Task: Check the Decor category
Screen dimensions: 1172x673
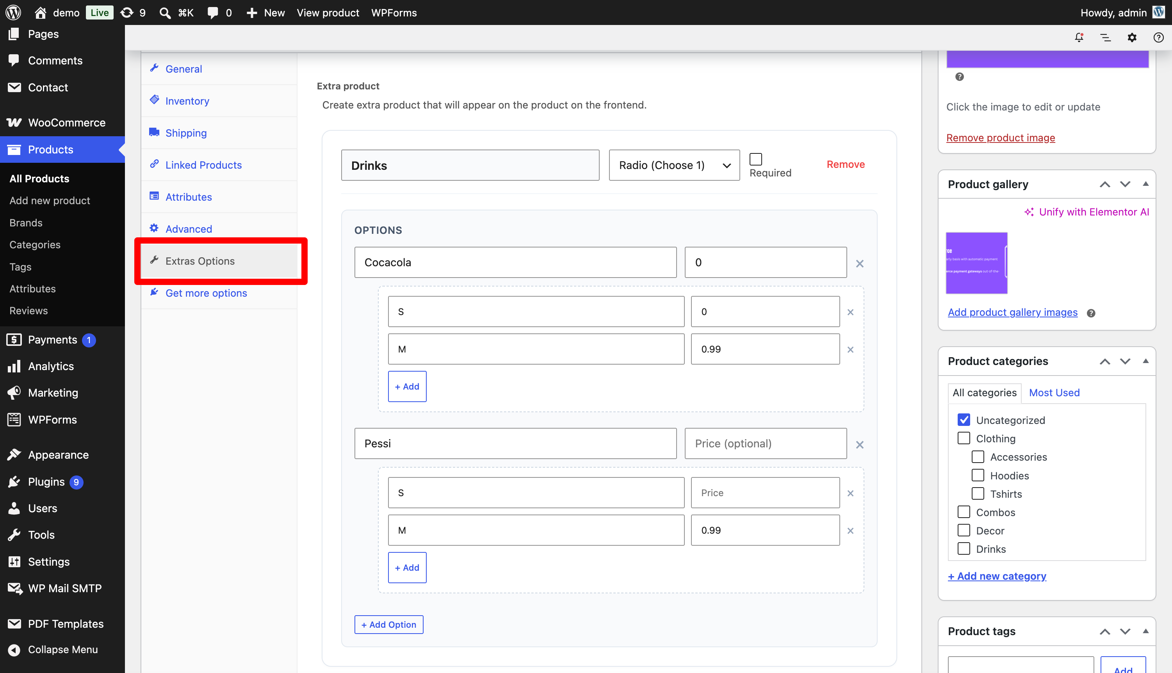Action: coord(964,530)
